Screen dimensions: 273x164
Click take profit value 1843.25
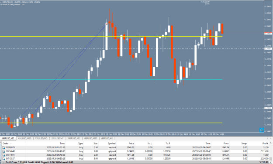(167, 155)
